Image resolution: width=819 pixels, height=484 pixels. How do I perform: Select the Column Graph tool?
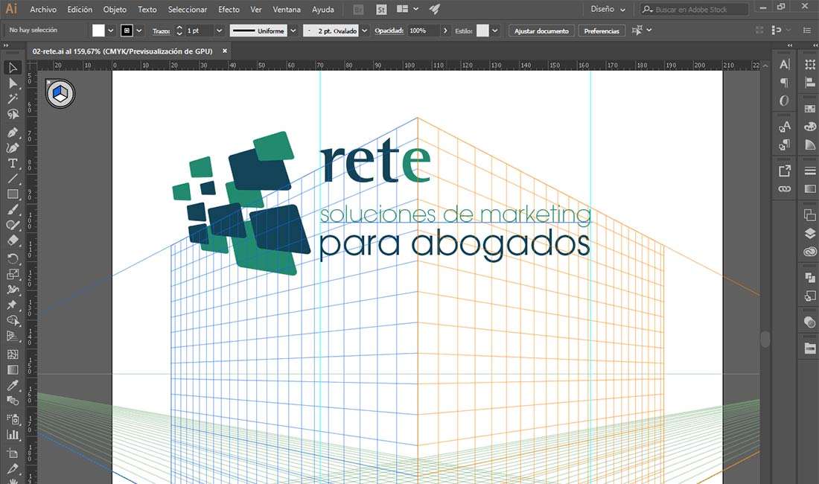click(13, 434)
